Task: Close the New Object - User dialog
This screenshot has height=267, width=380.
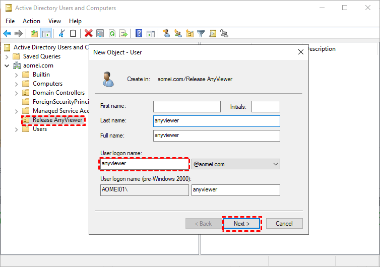Action: pyautogui.click(x=301, y=52)
